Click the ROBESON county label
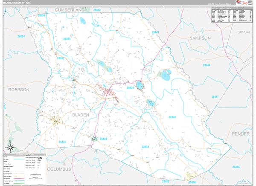This screenshot has width=256, height=186. click(19, 90)
